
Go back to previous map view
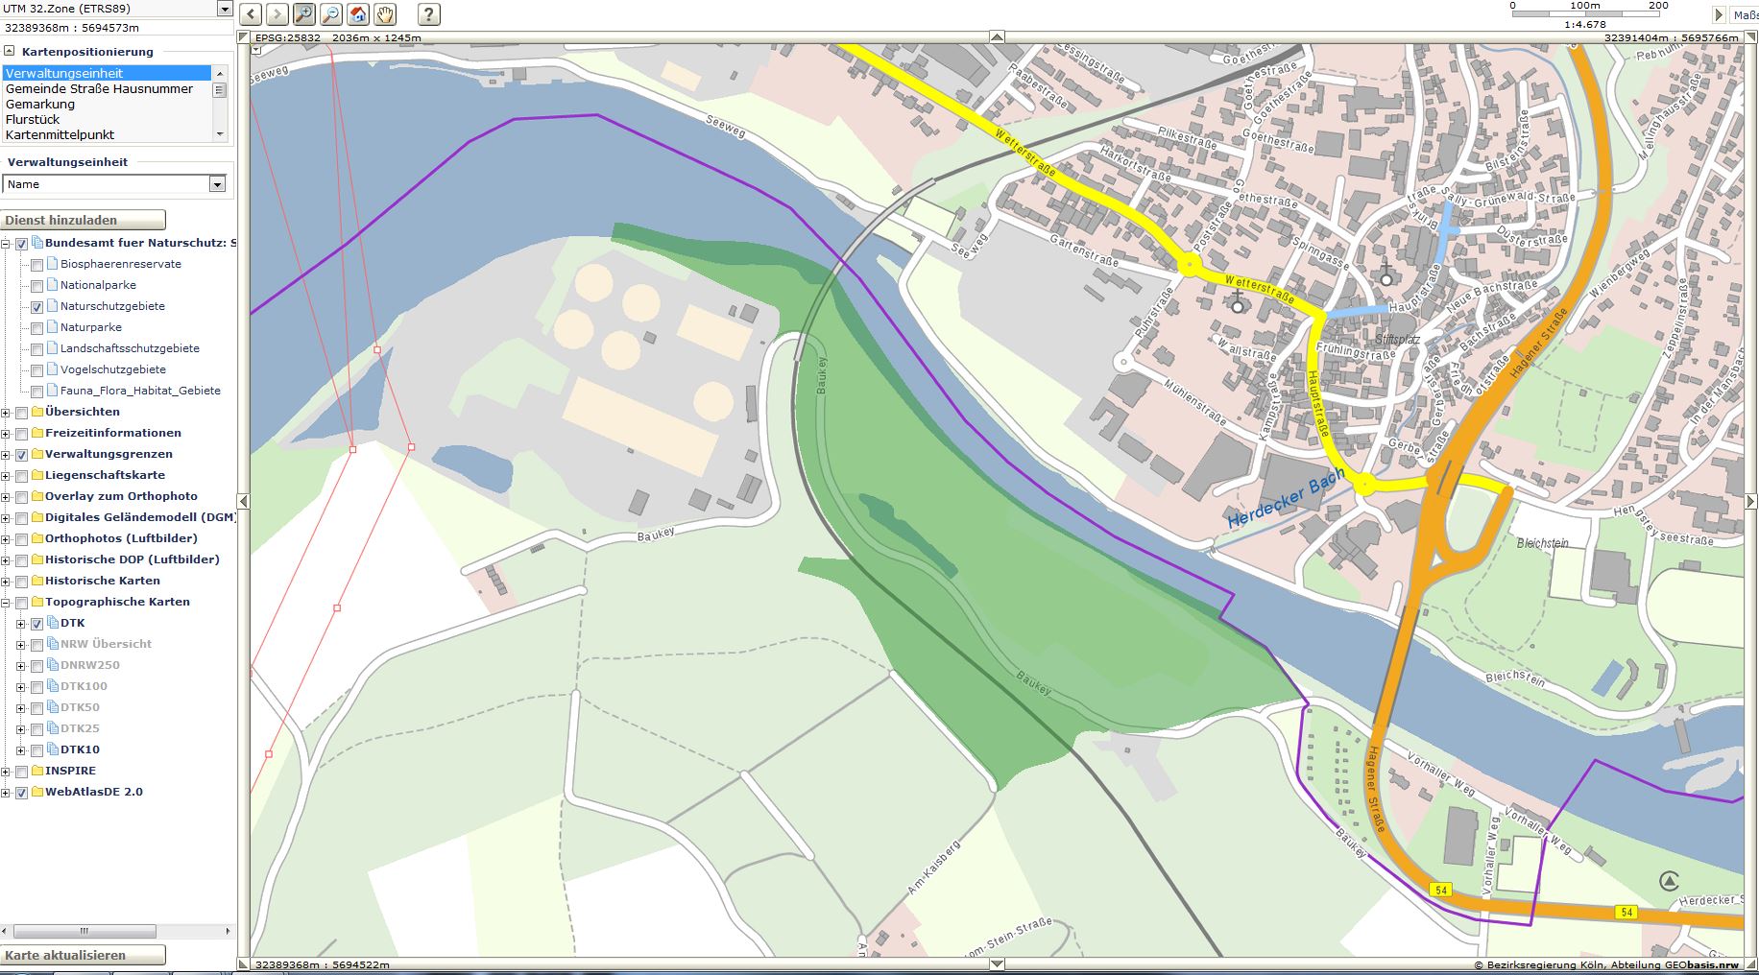coord(250,14)
